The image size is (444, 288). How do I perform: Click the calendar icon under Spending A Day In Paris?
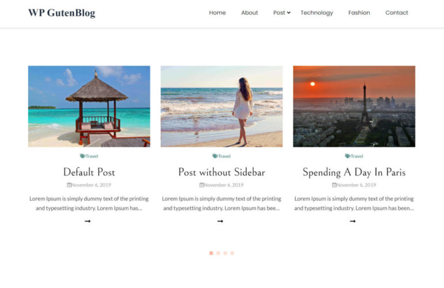coord(334,185)
